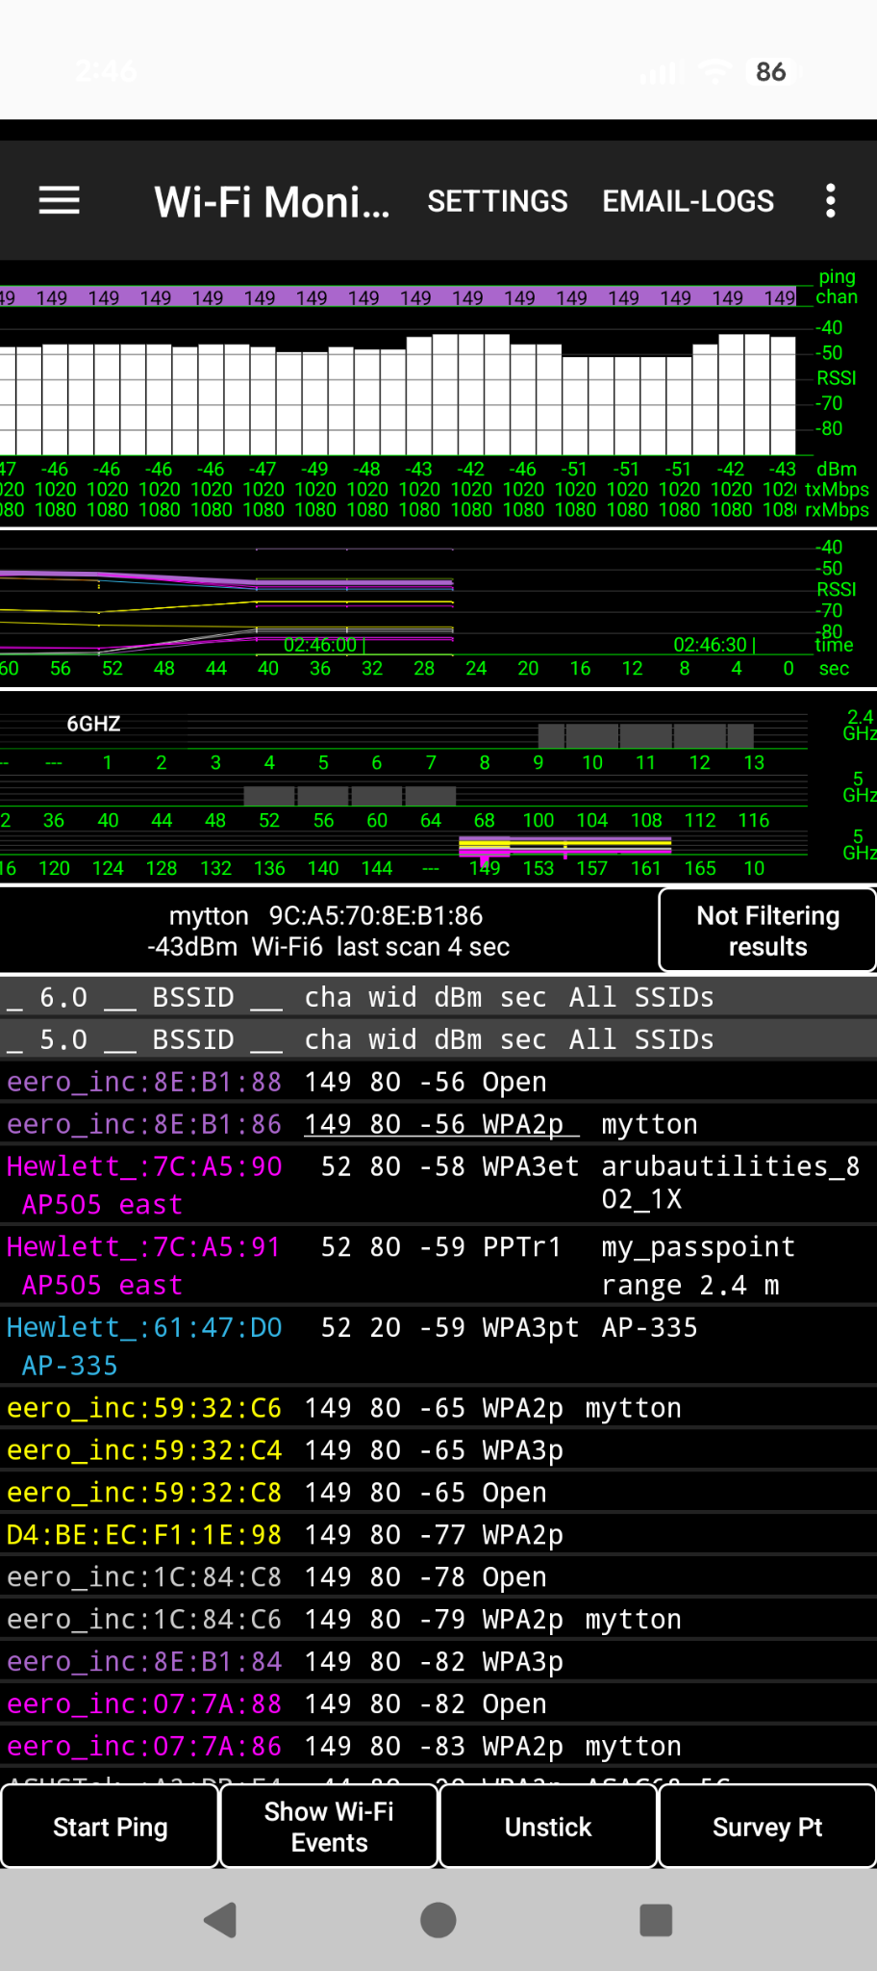Tap the AP505 east label under 7C:A5:90
The image size is (877, 1971).
point(102,1205)
